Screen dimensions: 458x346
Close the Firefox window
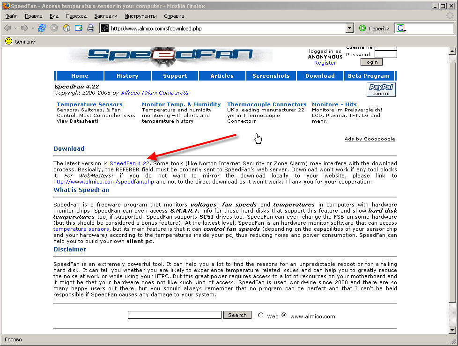pos(451,6)
